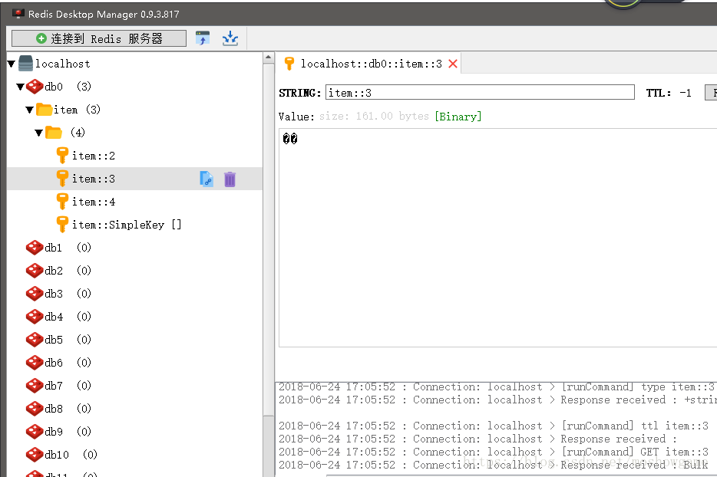Screen dimensions: 717x477
Task: Click the key icon beside item::SimpleKey
Action: tap(62, 225)
